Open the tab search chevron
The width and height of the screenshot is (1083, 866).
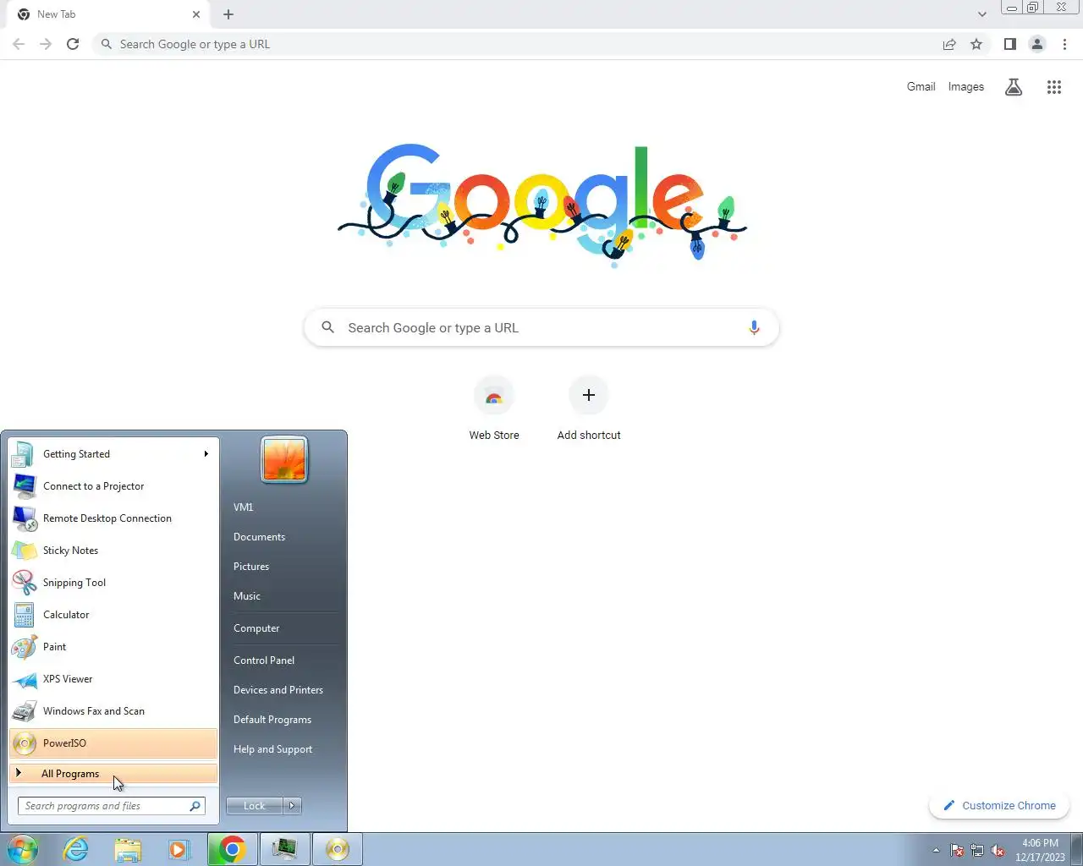coord(981,14)
